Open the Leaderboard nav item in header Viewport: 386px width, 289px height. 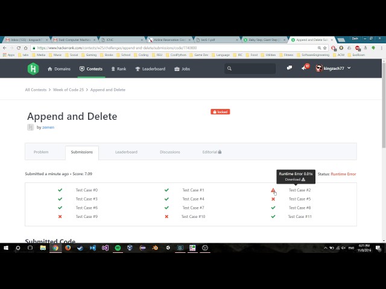pyautogui.click(x=150, y=69)
